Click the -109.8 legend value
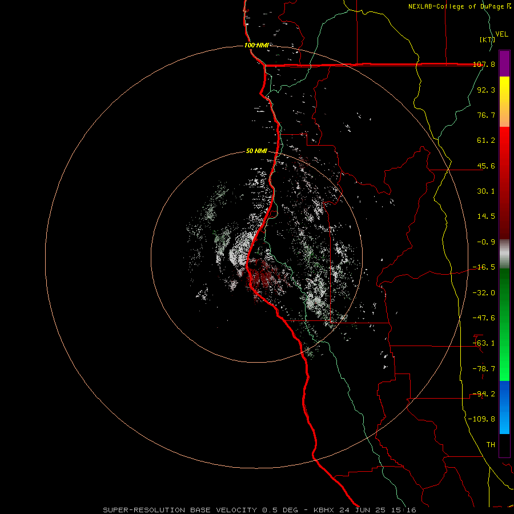Viewport: 514px width, 514px height. point(481,419)
